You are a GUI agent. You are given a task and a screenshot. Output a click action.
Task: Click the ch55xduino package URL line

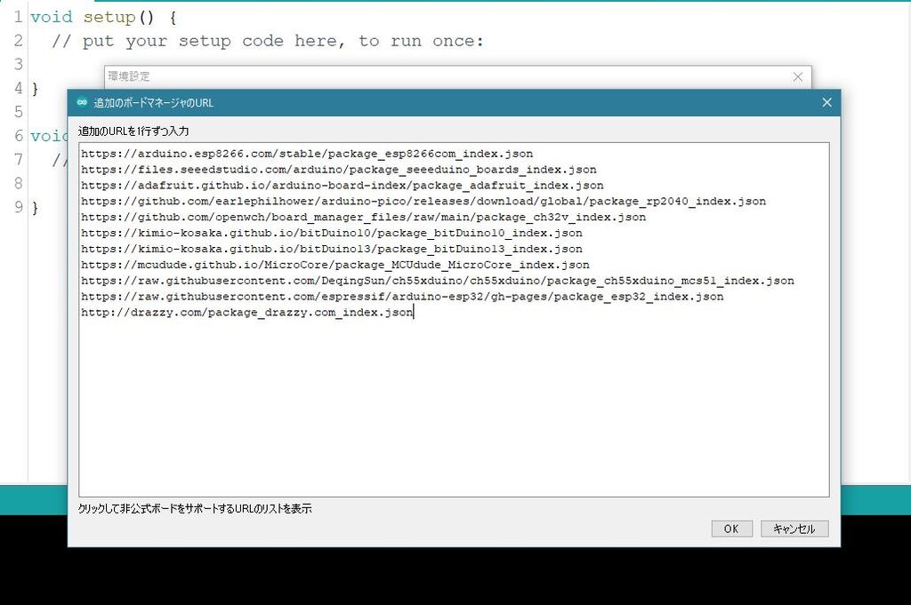tap(435, 281)
